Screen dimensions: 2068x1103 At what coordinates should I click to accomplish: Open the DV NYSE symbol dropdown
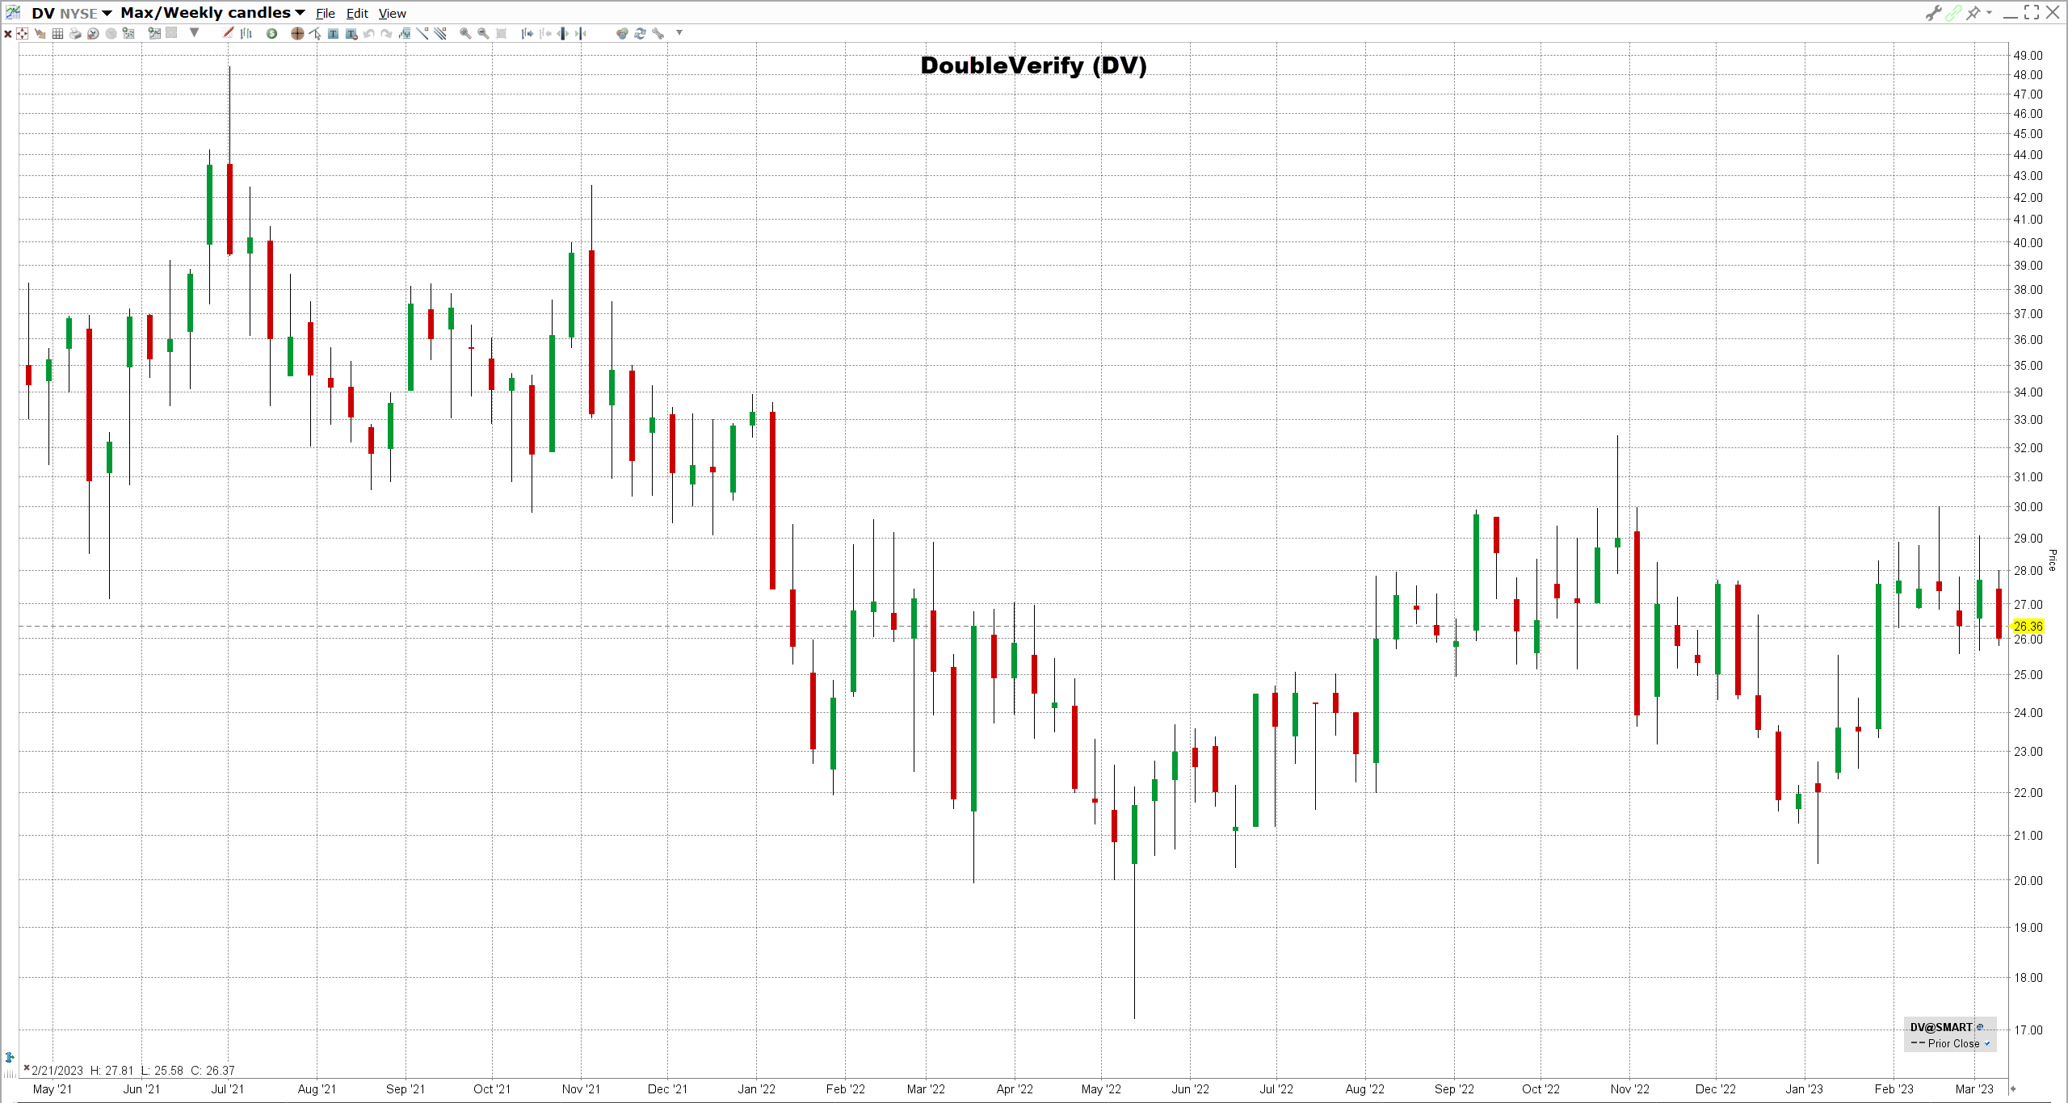(x=107, y=13)
